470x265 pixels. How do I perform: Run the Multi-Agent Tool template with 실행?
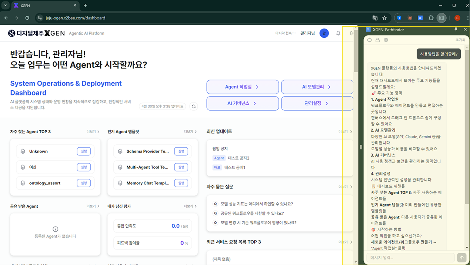pyautogui.click(x=181, y=167)
